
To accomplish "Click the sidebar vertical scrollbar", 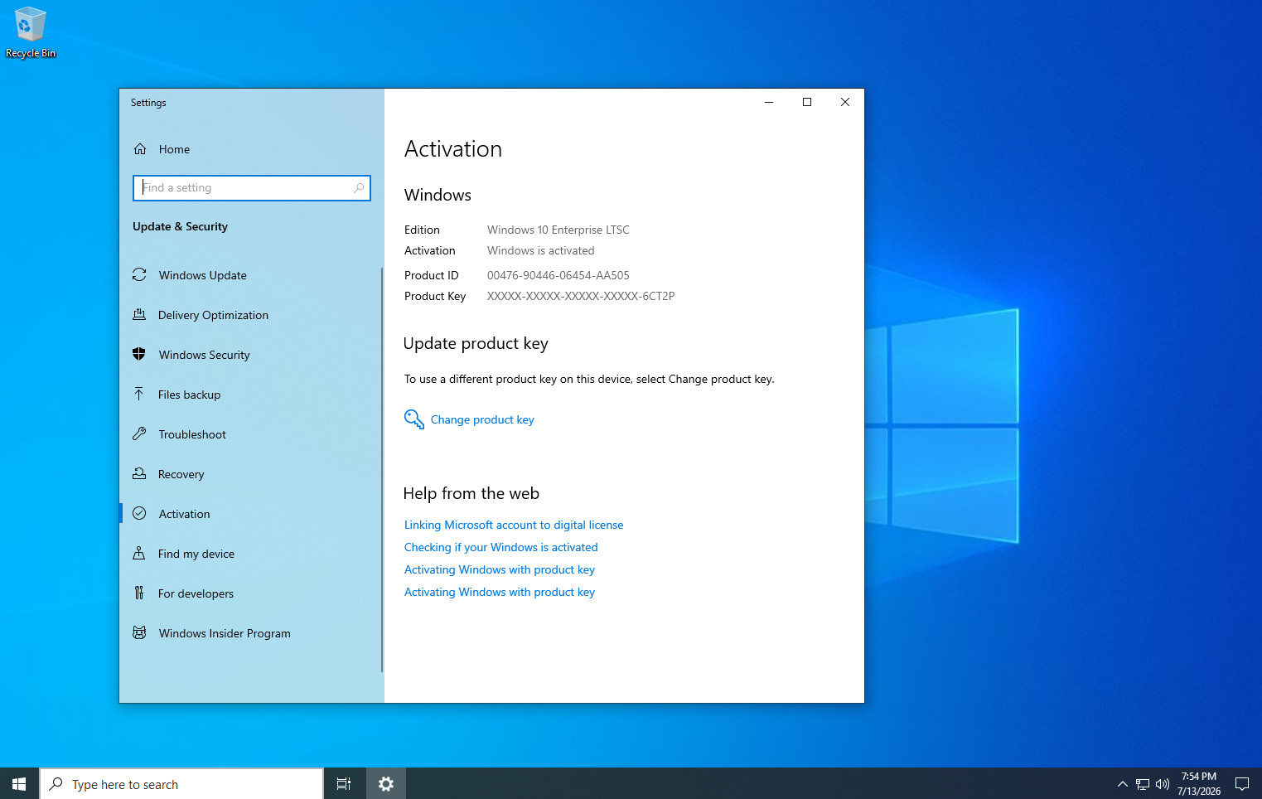I will pos(382,469).
